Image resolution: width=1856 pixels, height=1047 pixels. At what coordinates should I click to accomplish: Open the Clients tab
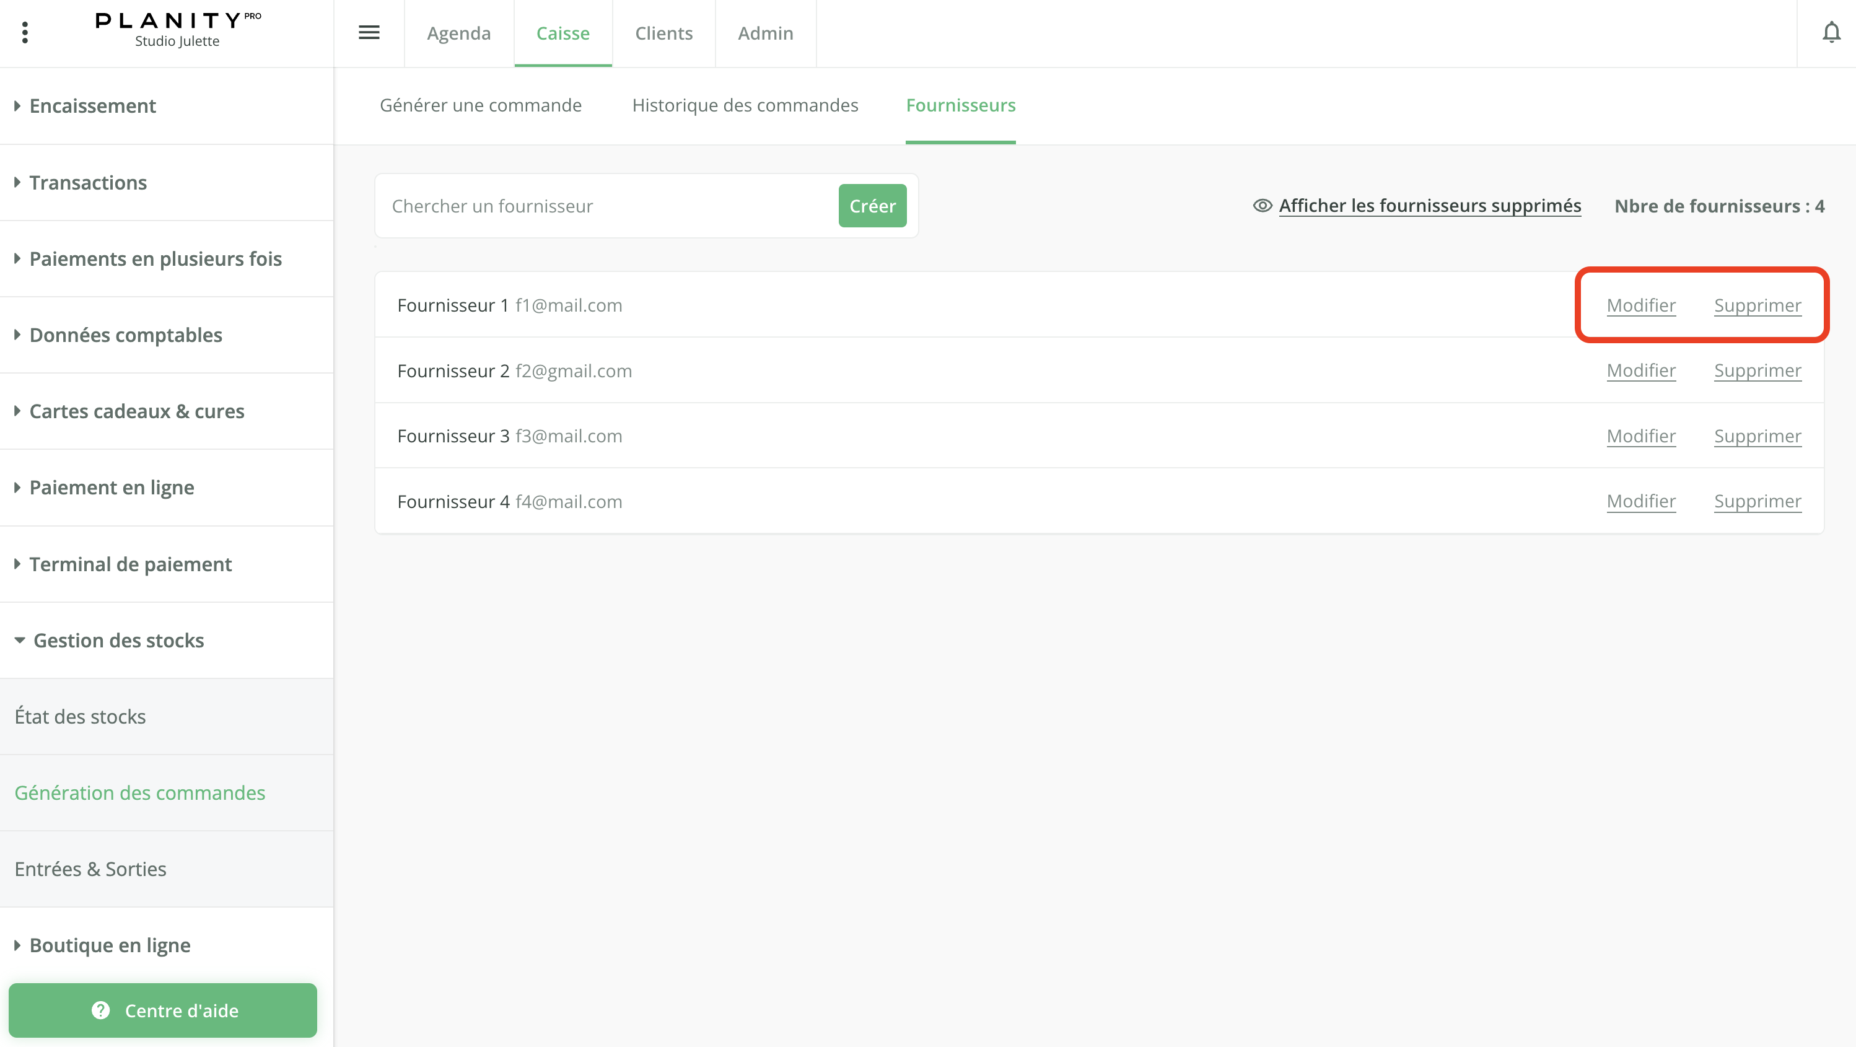click(x=663, y=33)
